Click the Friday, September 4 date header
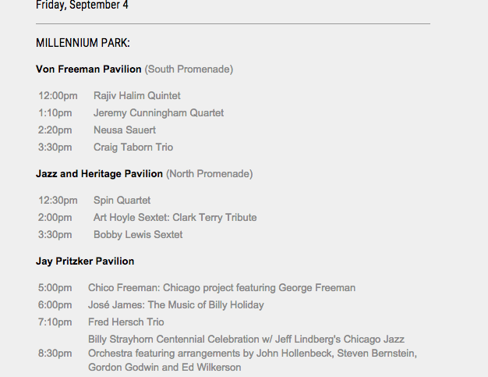This screenshot has height=377, width=488. pos(82,5)
